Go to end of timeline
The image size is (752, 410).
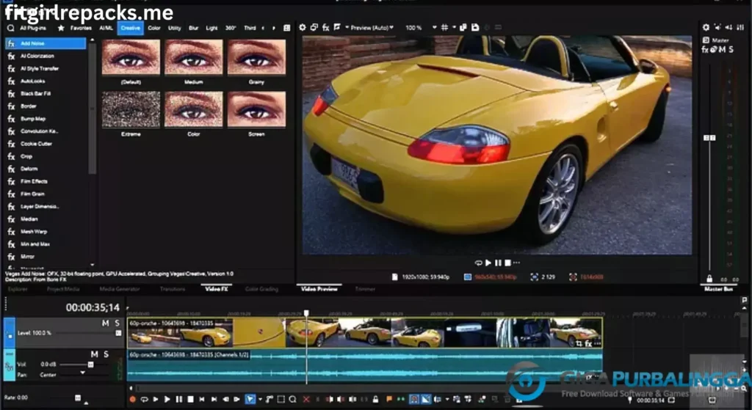tap(214, 399)
